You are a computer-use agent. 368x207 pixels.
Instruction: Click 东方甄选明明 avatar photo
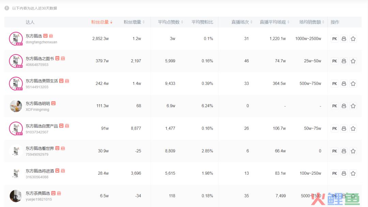click(x=16, y=106)
